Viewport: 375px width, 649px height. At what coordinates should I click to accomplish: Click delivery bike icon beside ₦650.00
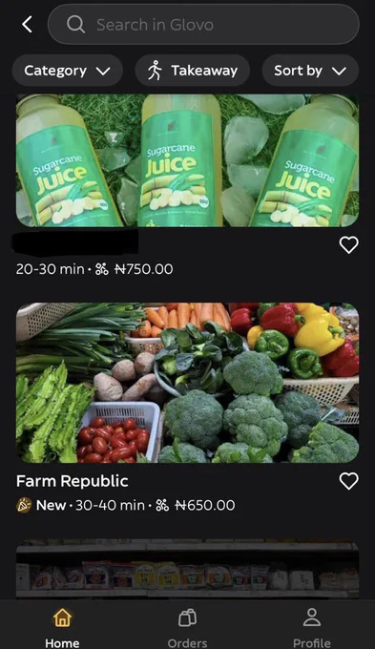pos(162,506)
